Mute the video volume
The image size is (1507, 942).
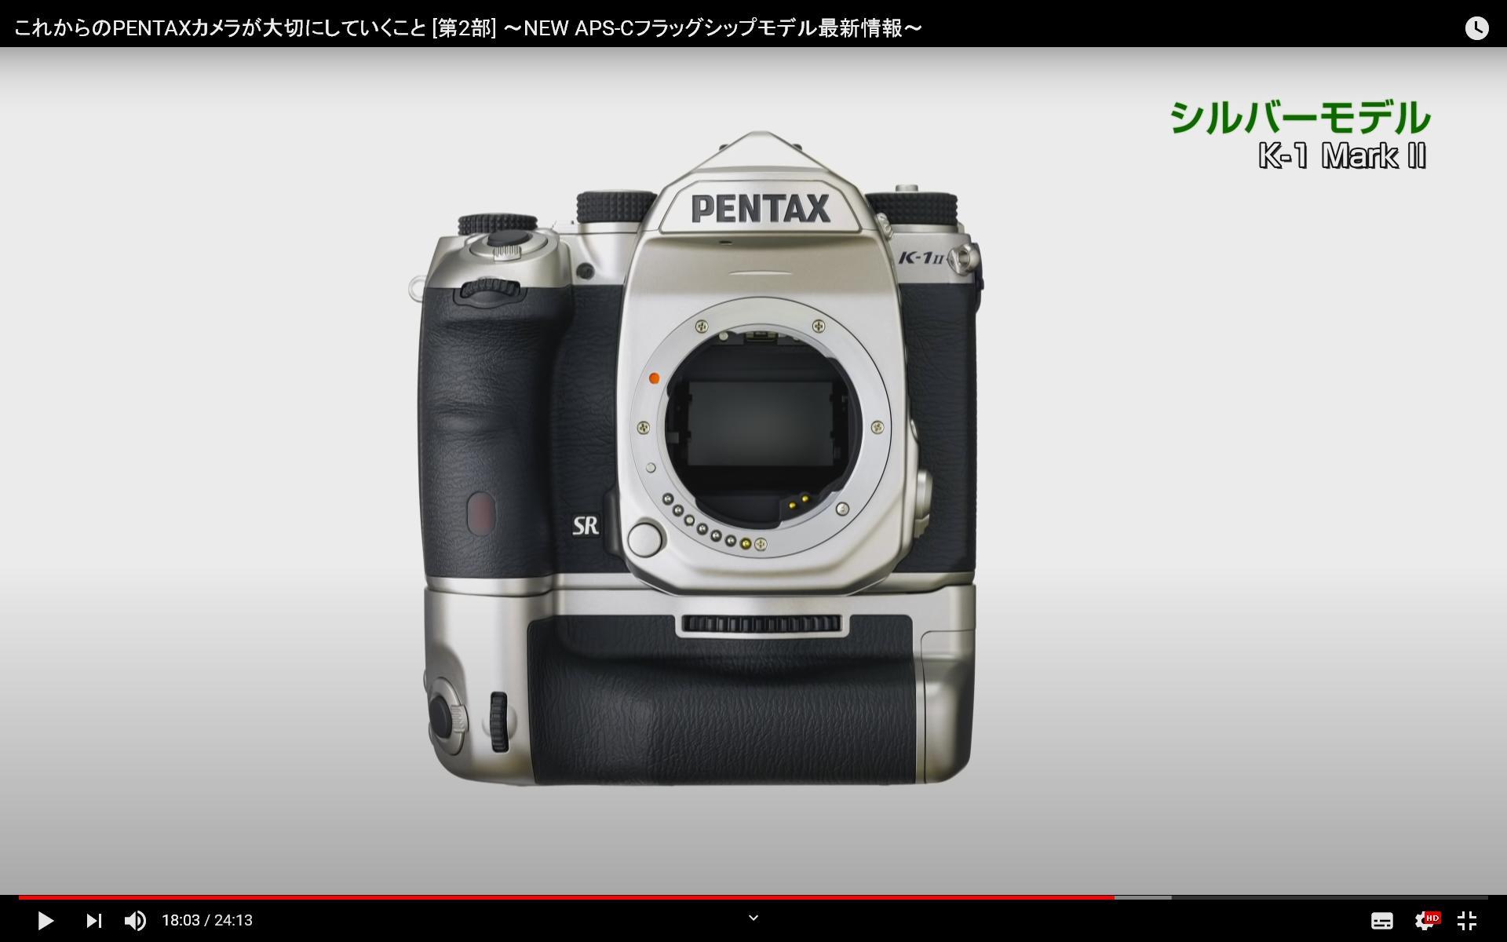coord(135,920)
